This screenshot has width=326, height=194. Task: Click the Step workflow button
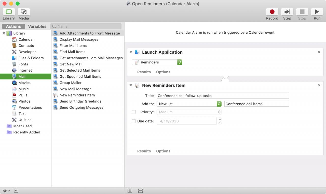point(287,12)
